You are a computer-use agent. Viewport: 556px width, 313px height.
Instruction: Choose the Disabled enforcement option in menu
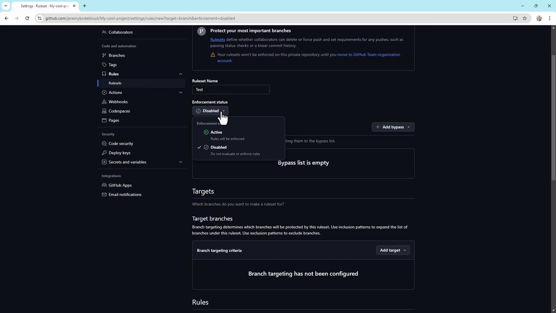[238, 150]
